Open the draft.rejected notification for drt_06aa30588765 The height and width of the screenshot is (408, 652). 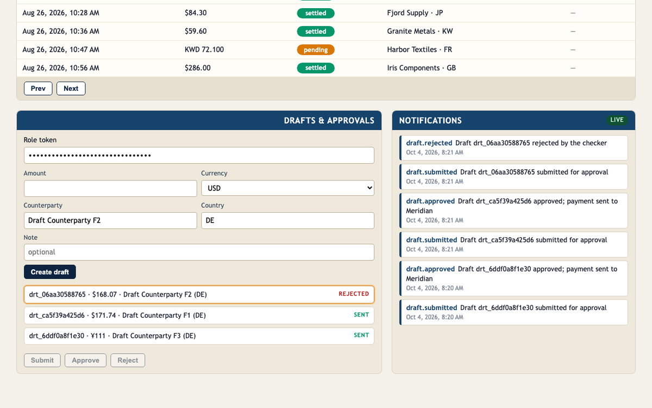pyautogui.click(x=513, y=147)
